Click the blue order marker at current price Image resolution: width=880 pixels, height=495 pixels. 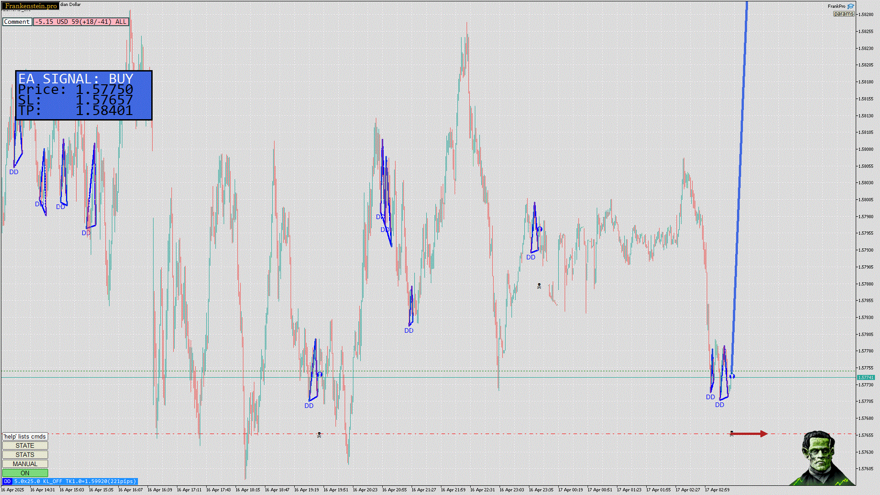[x=732, y=376]
